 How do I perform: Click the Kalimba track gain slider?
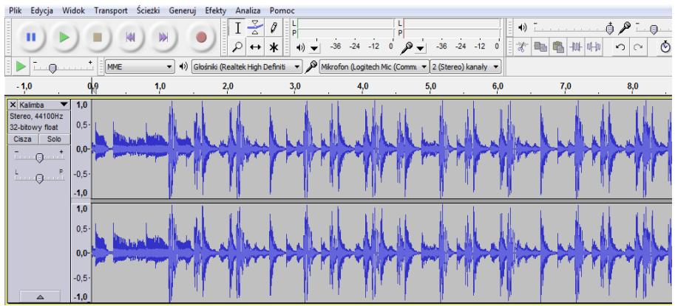(x=39, y=156)
